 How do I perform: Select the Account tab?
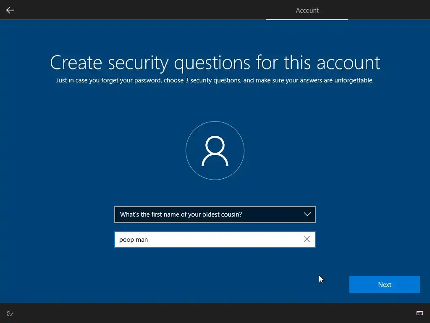click(x=307, y=11)
